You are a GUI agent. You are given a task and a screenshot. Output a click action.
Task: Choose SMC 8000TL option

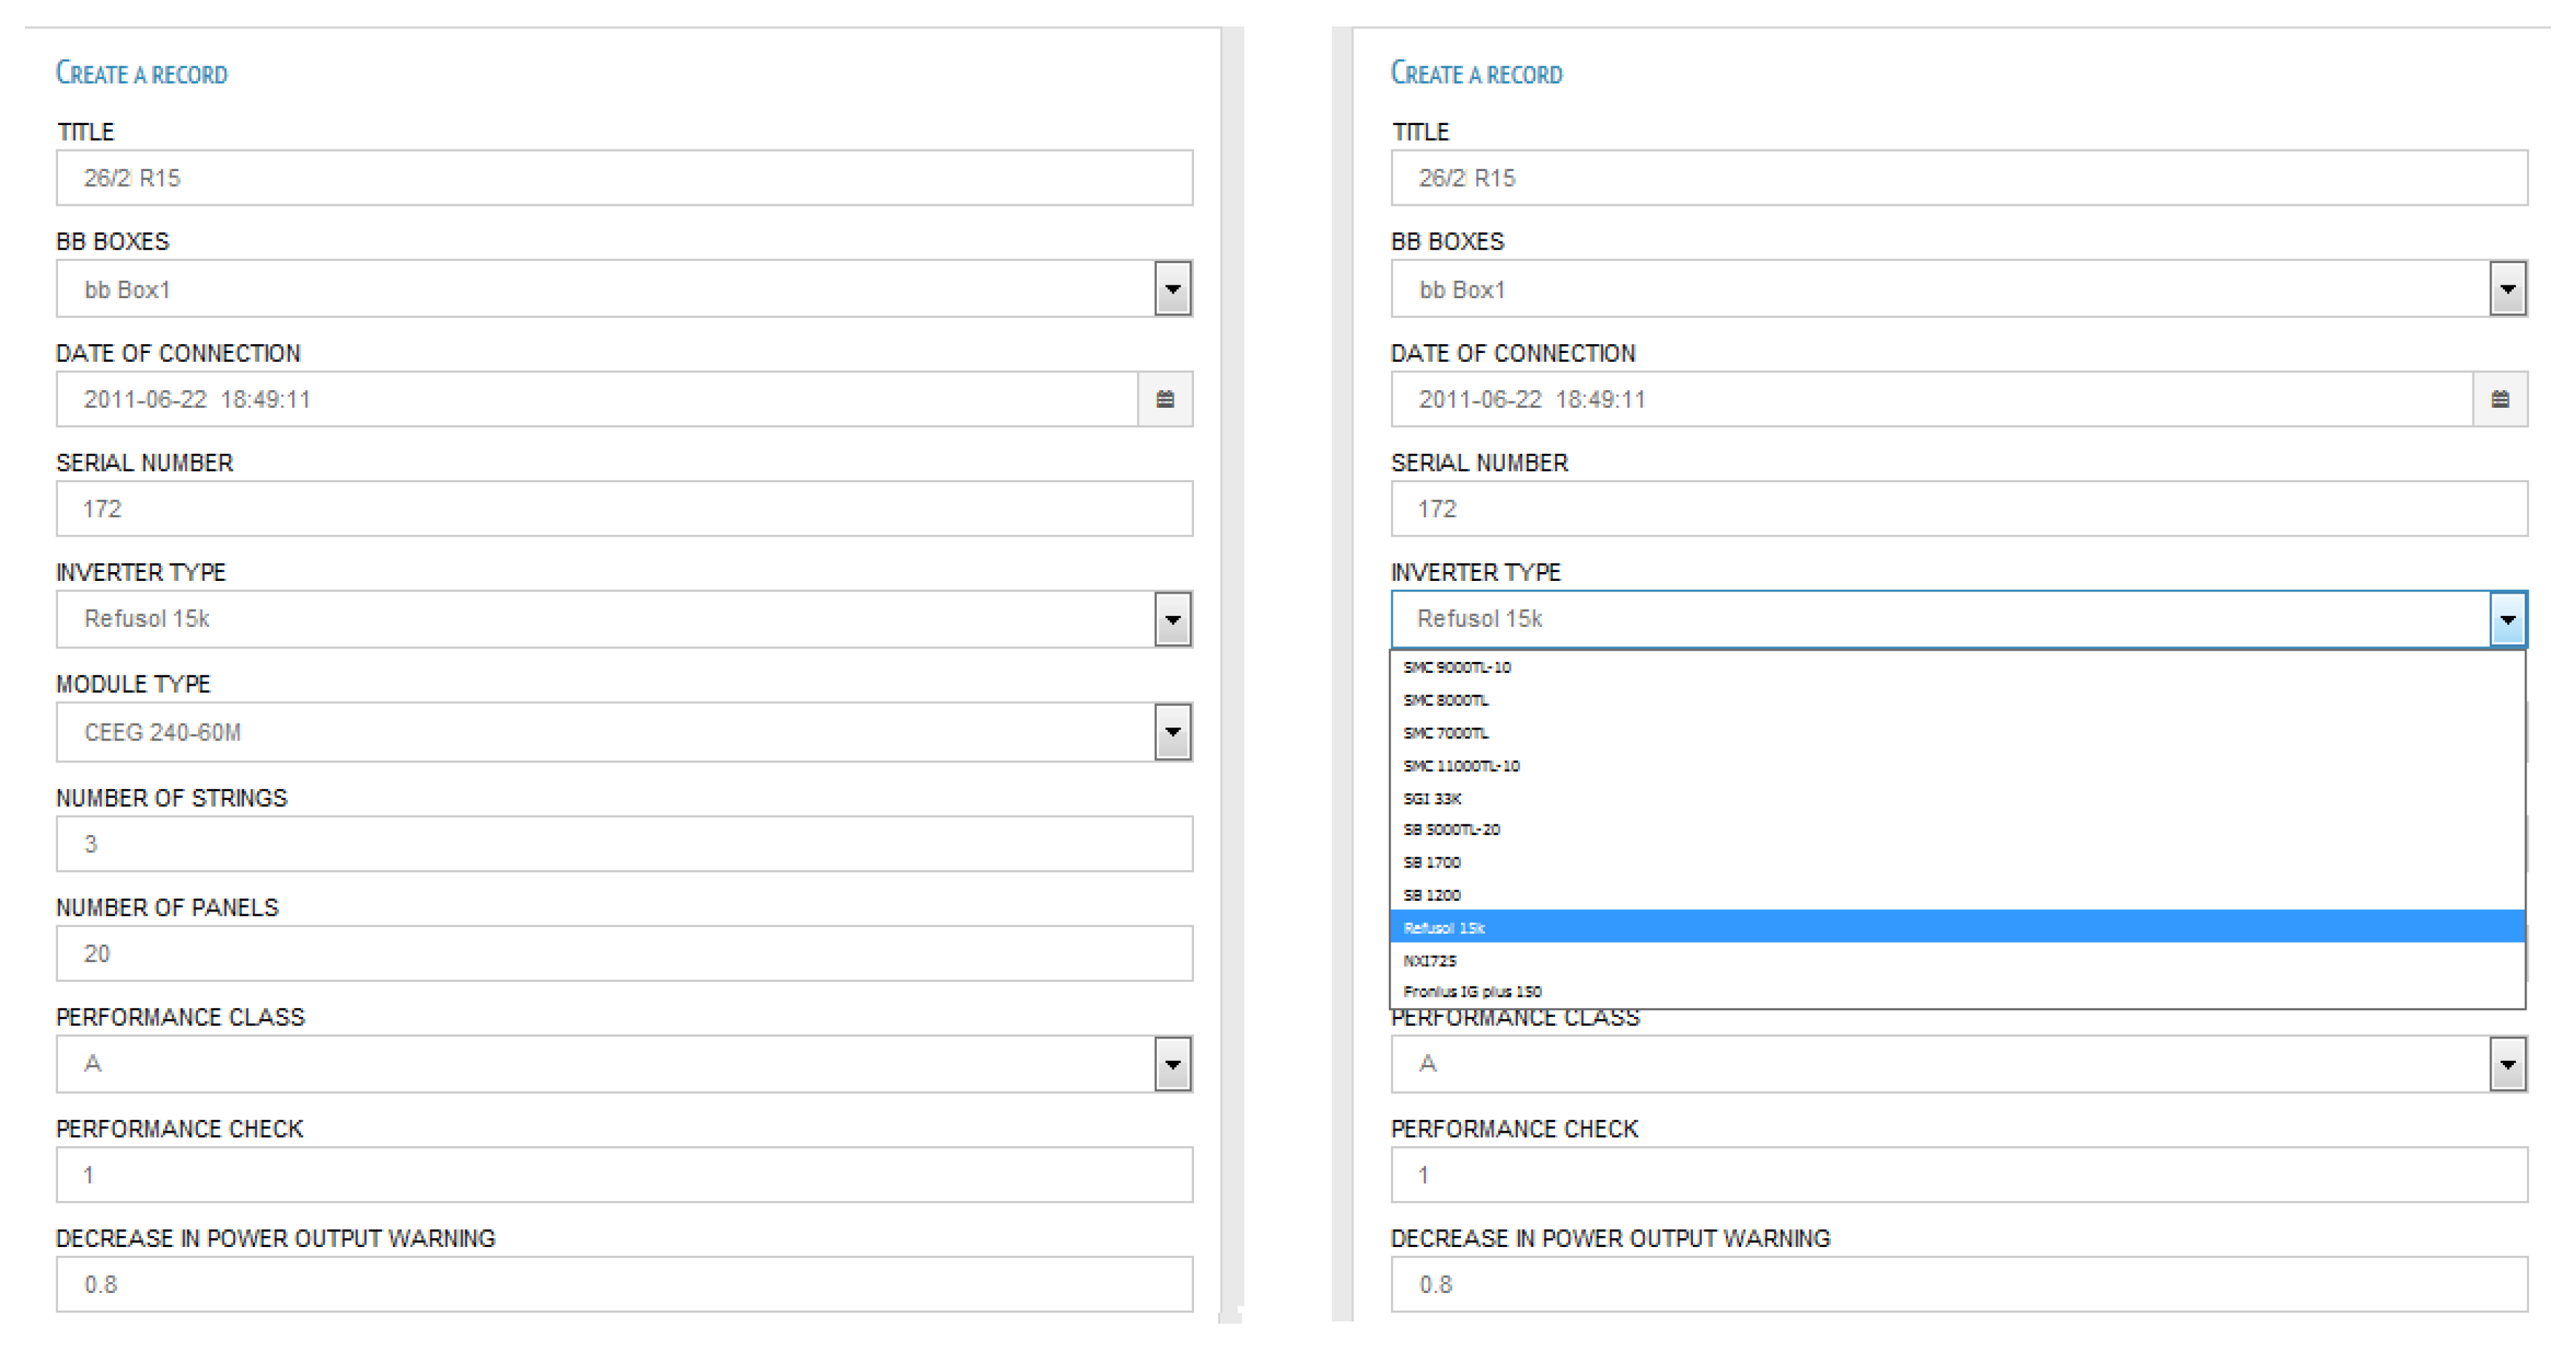tap(1446, 700)
